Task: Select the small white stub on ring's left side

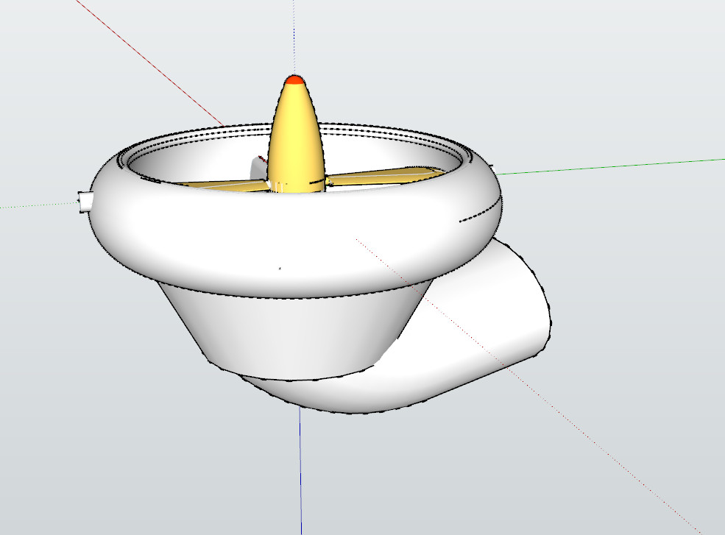Action: pyautogui.click(x=85, y=202)
